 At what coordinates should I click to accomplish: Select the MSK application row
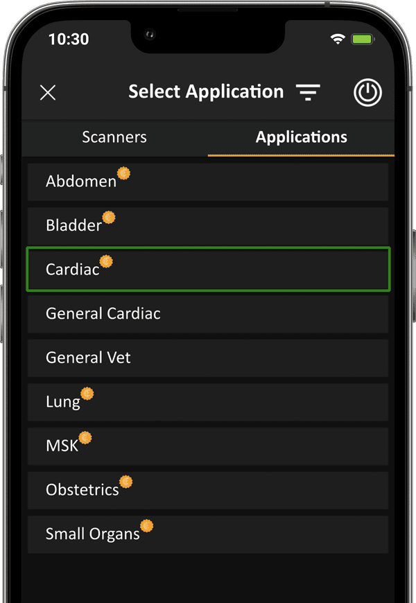(x=208, y=446)
